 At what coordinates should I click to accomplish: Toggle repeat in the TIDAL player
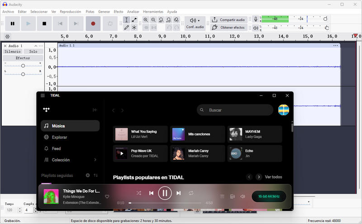click(191, 193)
